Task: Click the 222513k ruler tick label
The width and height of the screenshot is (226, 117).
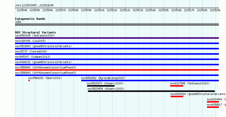Action: [x=138, y=10]
